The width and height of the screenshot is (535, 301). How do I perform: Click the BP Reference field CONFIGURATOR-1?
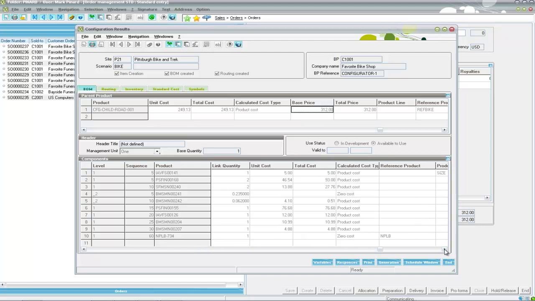coord(362,74)
